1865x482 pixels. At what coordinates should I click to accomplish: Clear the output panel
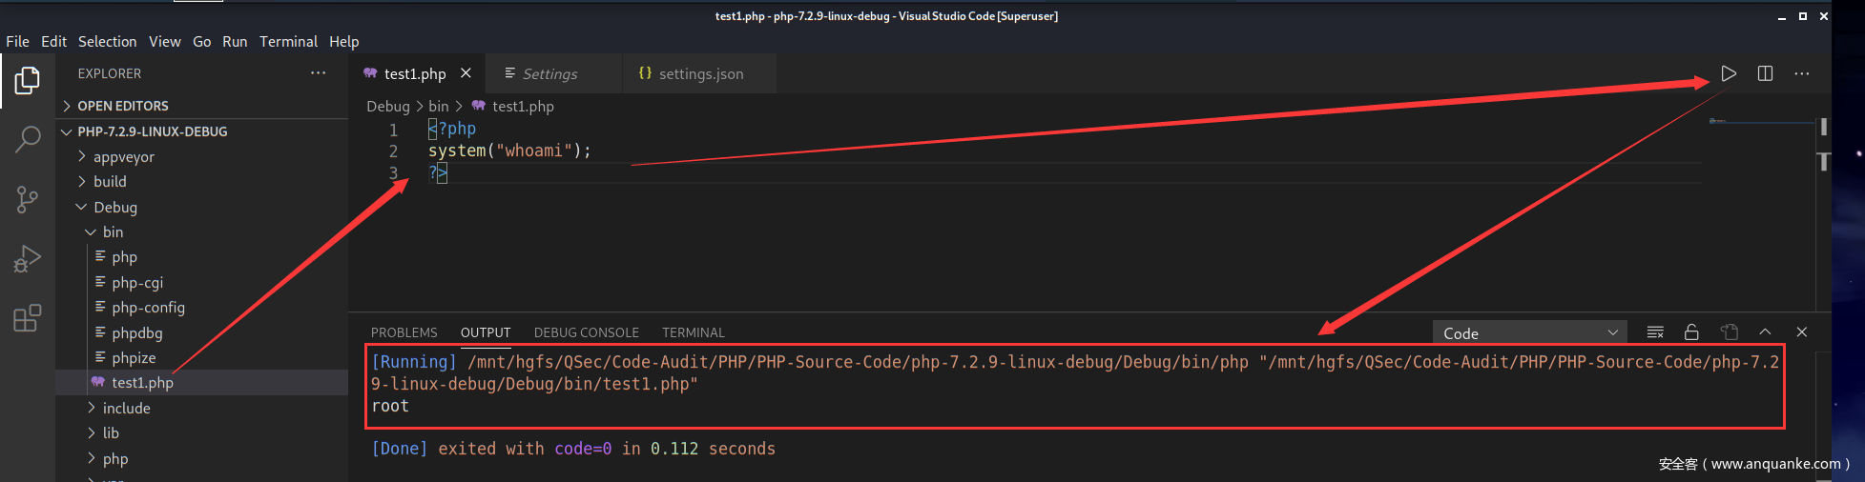pyautogui.click(x=1655, y=331)
